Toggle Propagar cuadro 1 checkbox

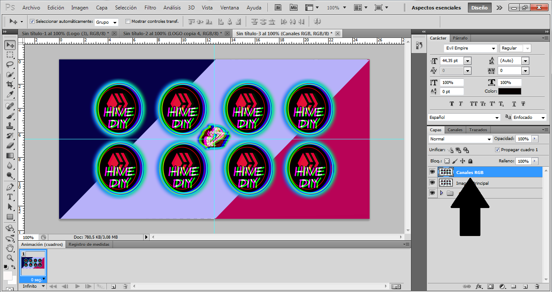point(497,149)
